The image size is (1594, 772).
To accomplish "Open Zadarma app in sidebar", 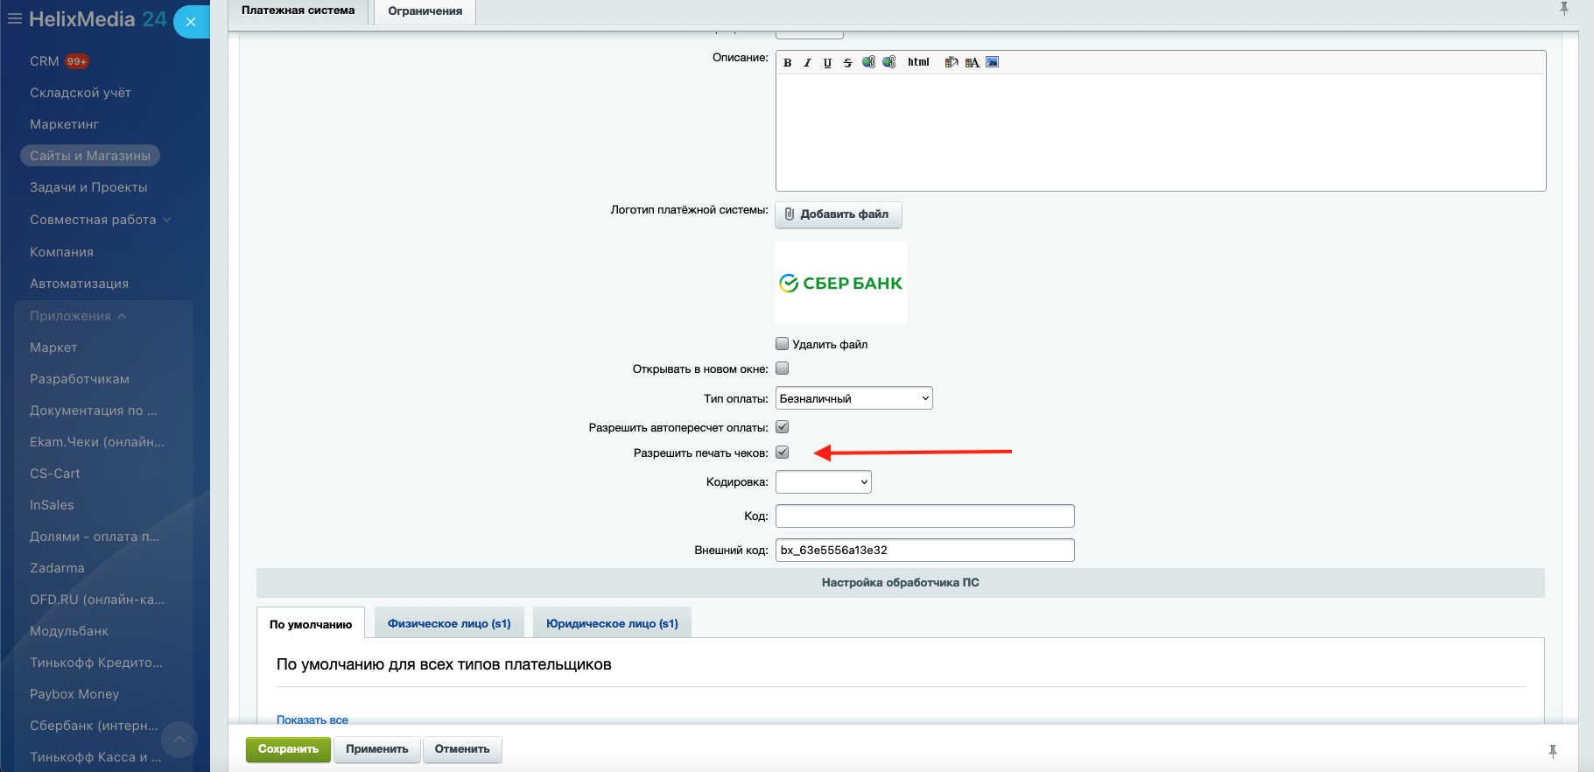I will pyautogui.click(x=57, y=568).
